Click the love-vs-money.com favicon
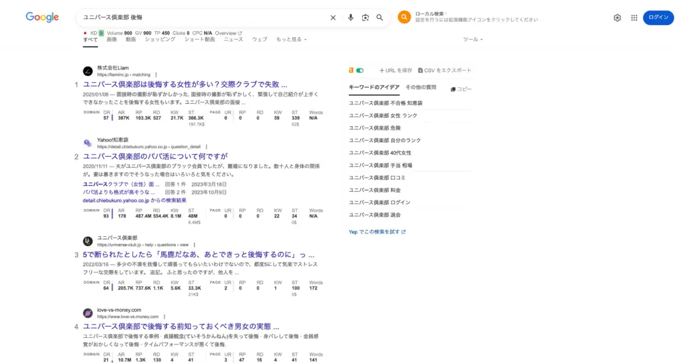 (88, 313)
